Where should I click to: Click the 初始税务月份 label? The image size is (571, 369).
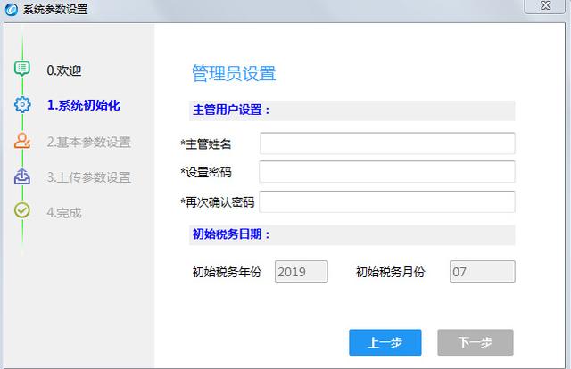coord(391,272)
